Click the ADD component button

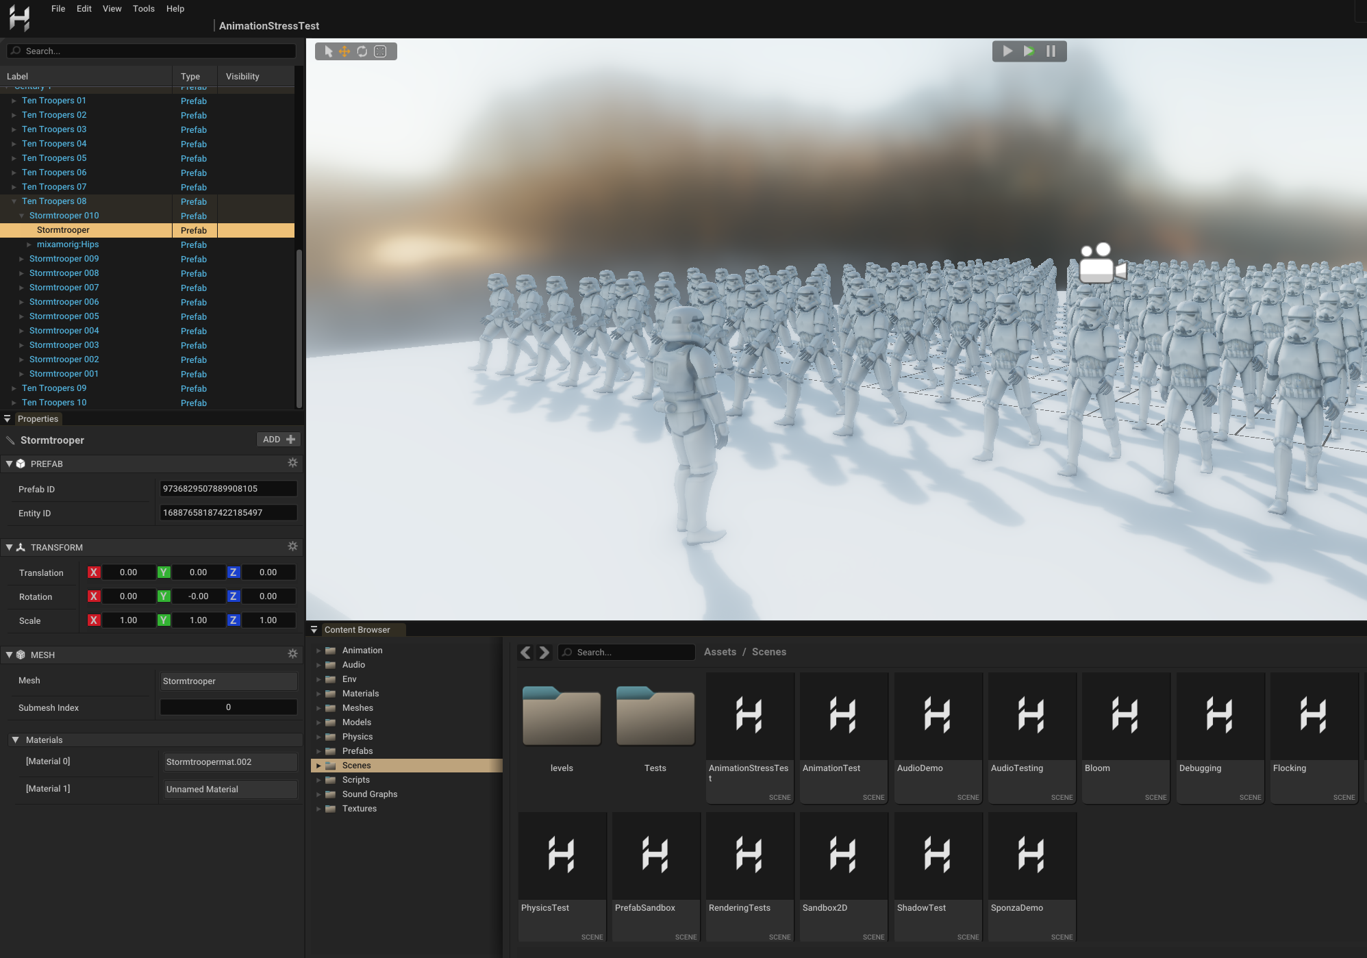click(x=278, y=440)
